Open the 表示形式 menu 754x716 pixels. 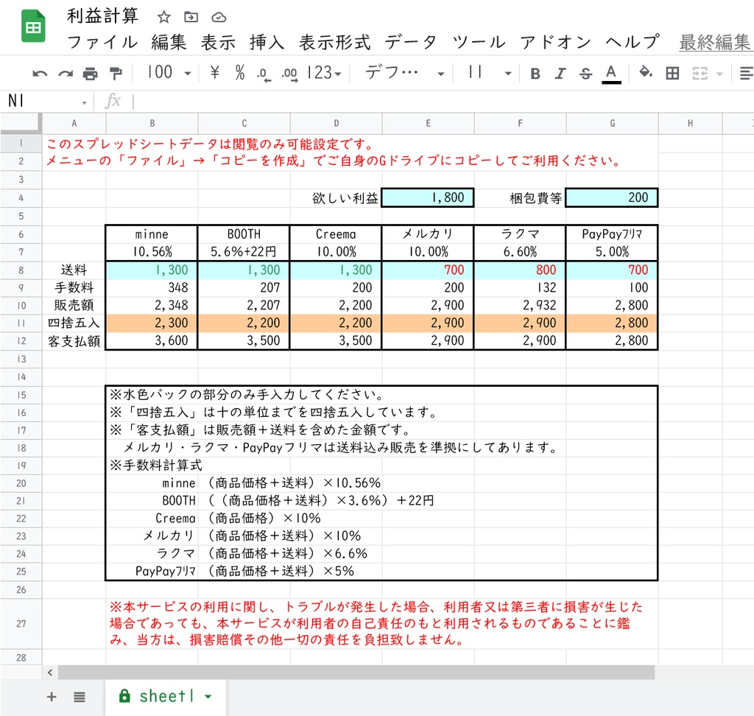click(x=335, y=42)
